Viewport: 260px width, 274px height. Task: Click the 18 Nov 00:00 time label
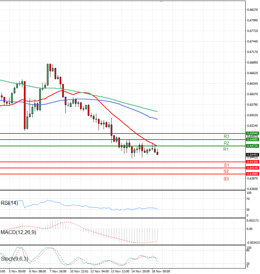click(x=161, y=271)
